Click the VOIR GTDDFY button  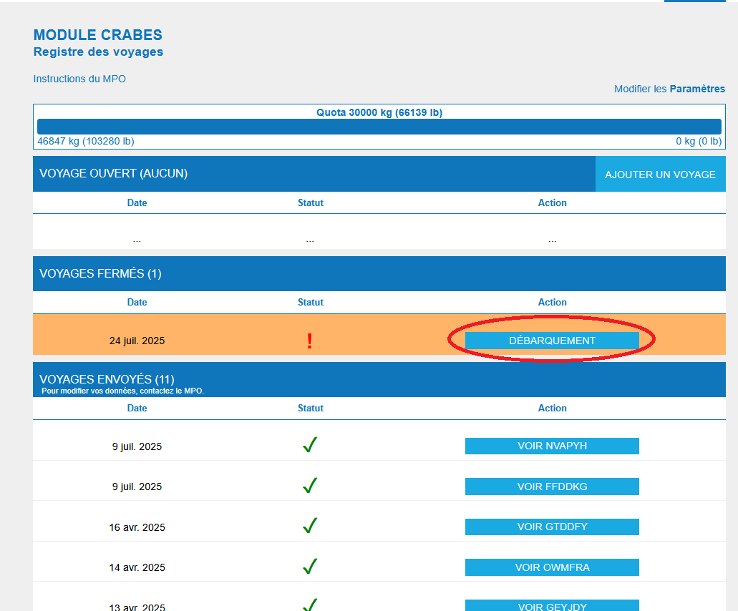(x=552, y=527)
